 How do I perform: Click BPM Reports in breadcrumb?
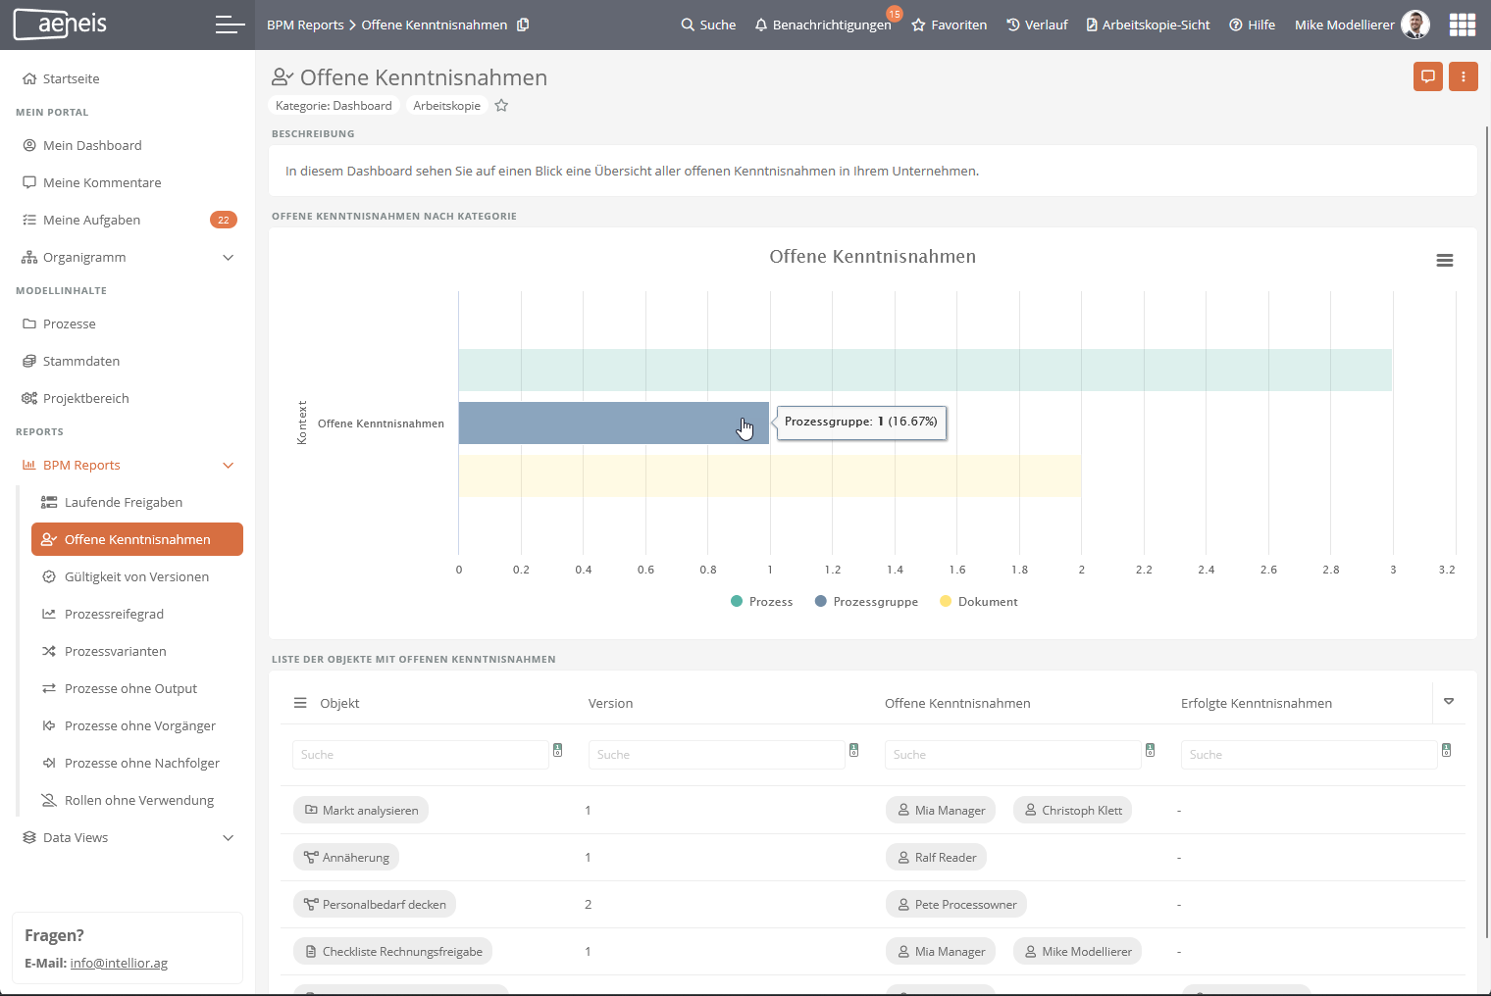[x=305, y=25]
